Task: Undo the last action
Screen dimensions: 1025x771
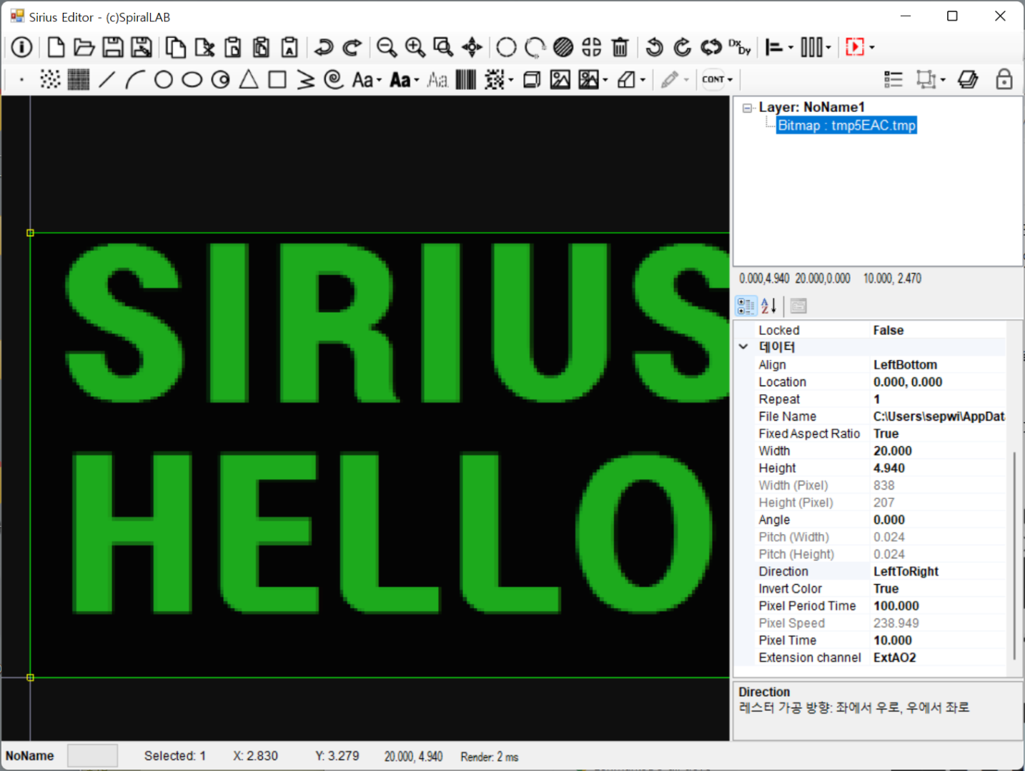Action: (324, 47)
